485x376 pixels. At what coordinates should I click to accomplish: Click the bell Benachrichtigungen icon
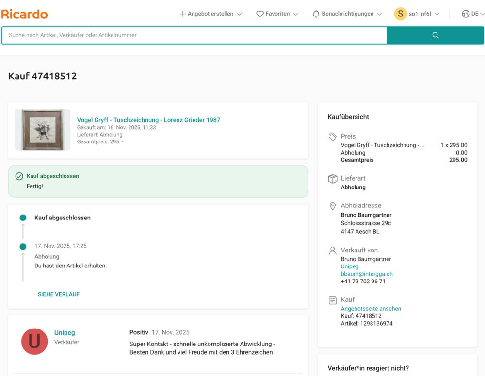pyautogui.click(x=316, y=14)
